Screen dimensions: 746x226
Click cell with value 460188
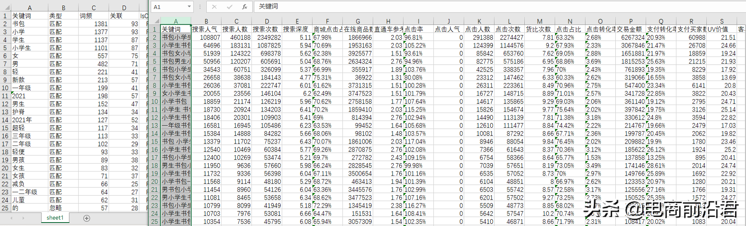(237, 38)
